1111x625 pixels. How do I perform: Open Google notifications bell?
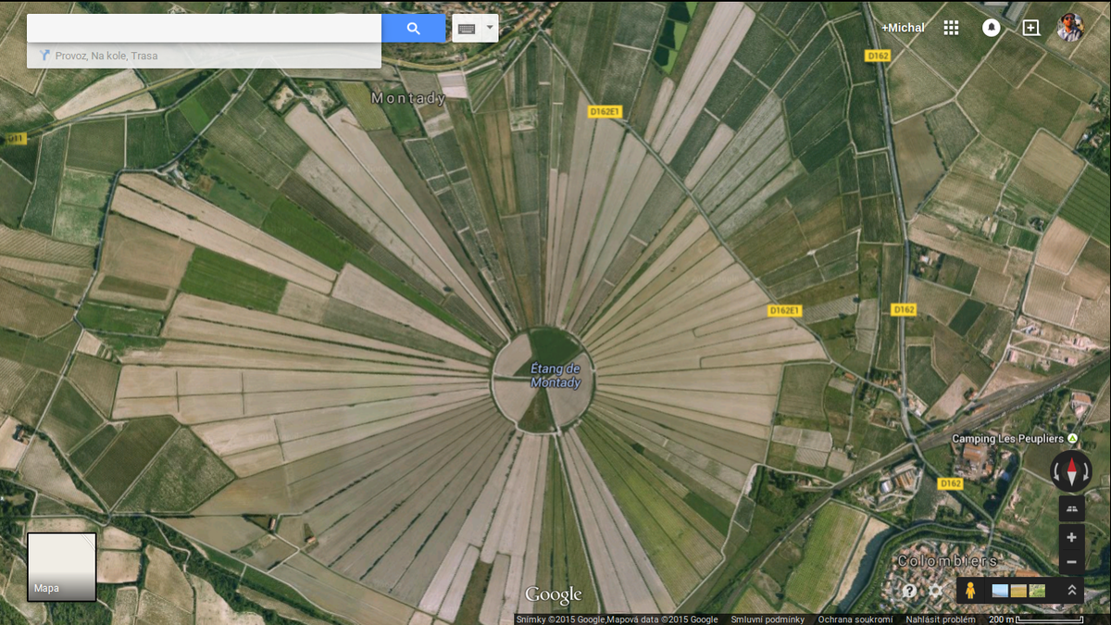tap(992, 28)
